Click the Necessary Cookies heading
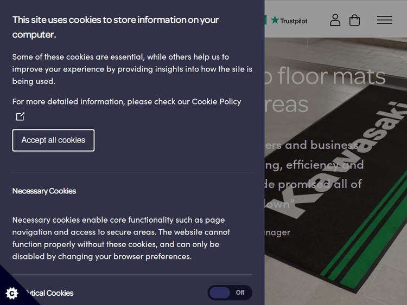This screenshot has height=305, width=407. coord(44,191)
